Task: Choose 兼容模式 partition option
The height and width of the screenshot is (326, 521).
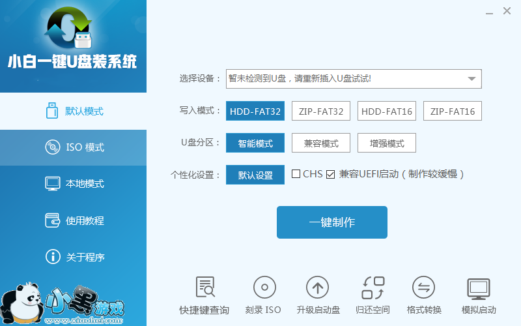Action: click(321, 143)
